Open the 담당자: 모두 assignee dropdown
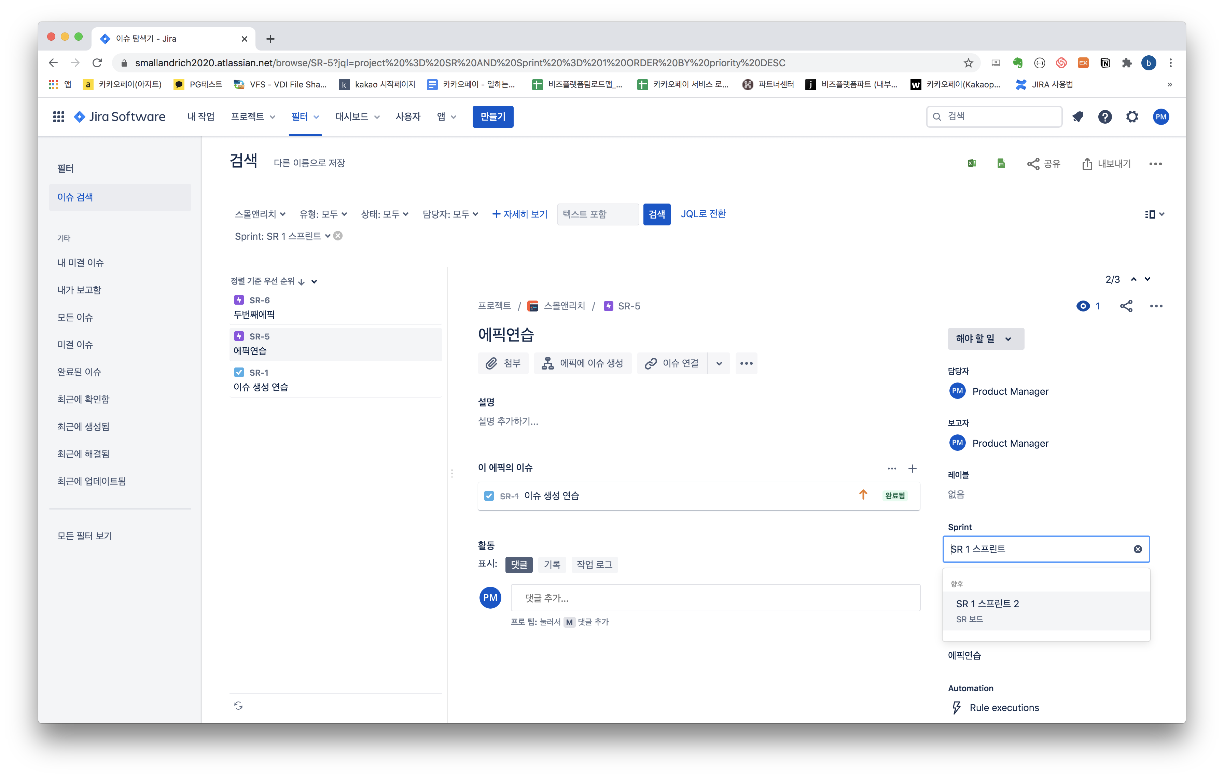 [x=450, y=214]
